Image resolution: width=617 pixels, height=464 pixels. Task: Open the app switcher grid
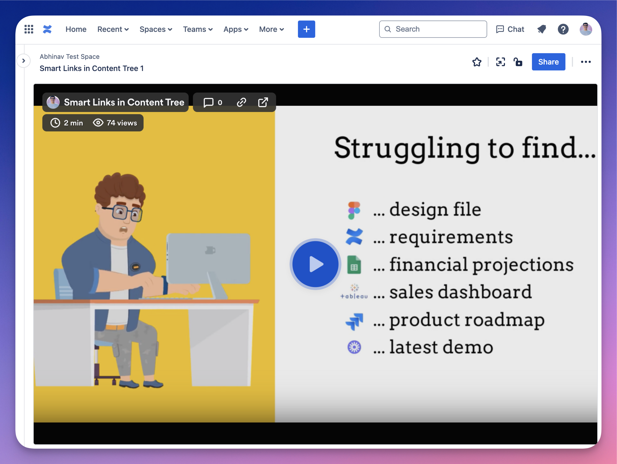tap(29, 29)
